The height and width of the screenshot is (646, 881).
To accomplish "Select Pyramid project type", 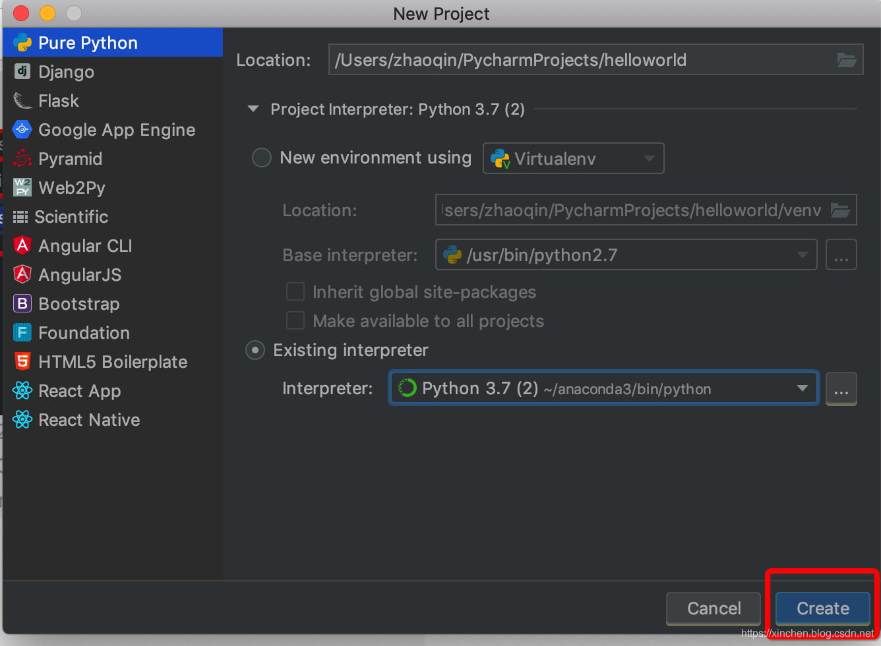I will coord(113,158).
